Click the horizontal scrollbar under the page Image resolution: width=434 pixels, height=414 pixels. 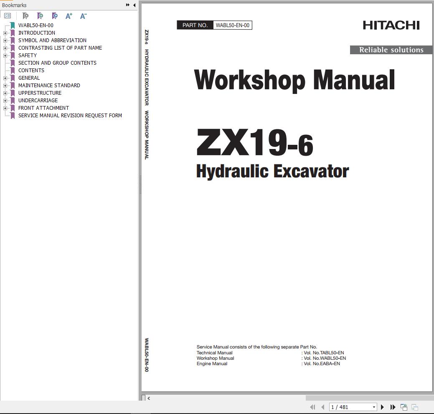(370, 398)
